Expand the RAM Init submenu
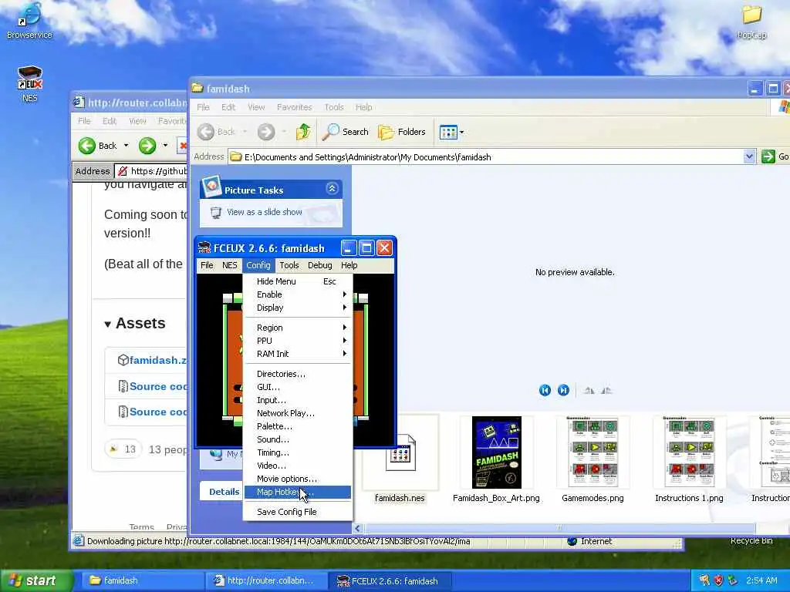The height and width of the screenshot is (592, 790). tap(297, 354)
